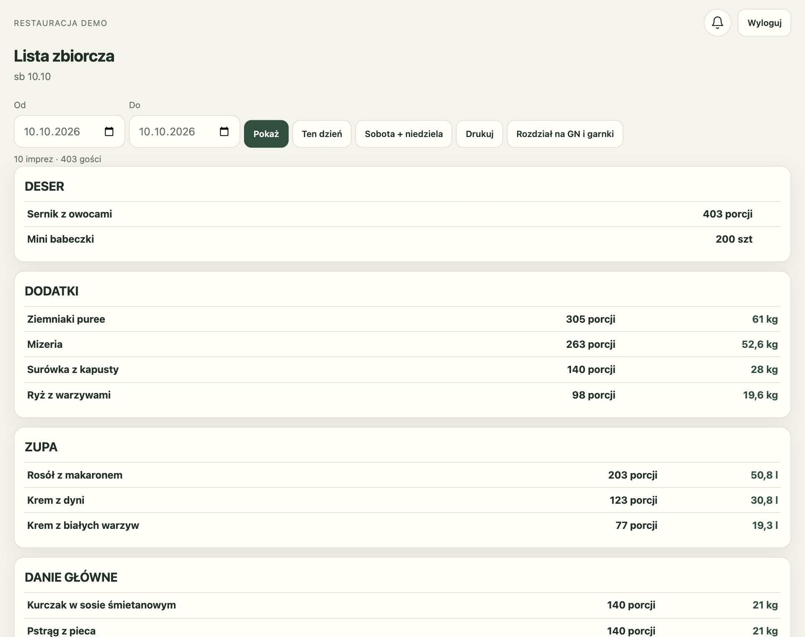Click the Pokaż button
The width and height of the screenshot is (805, 637).
pos(266,134)
